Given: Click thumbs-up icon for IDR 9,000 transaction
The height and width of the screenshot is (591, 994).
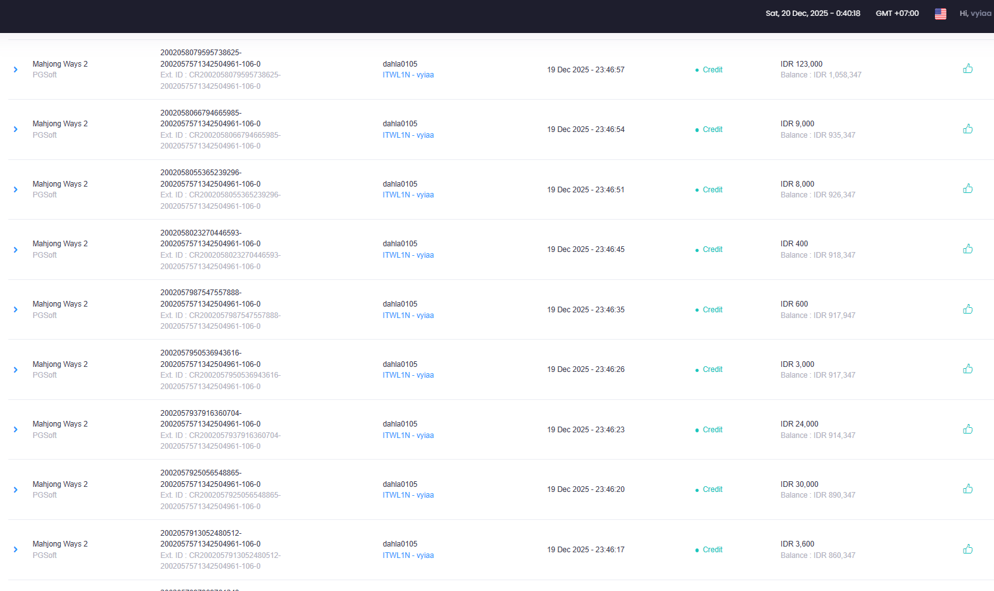Looking at the screenshot, I should coord(967,129).
